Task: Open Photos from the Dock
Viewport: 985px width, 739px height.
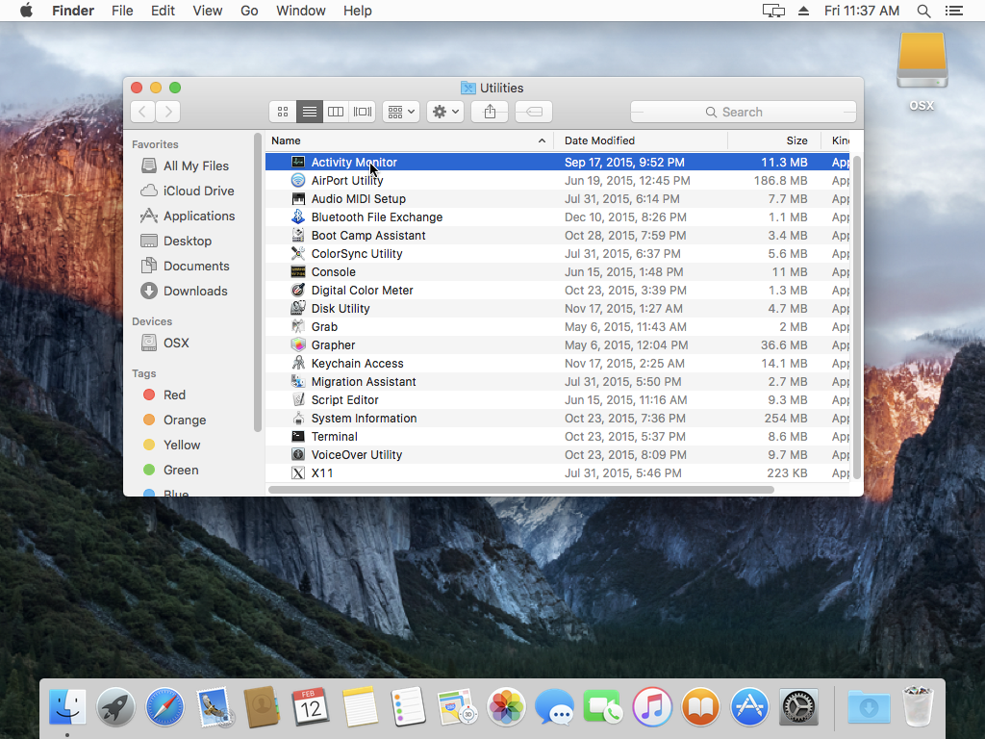Action: pyautogui.click(x=506, y=706)
